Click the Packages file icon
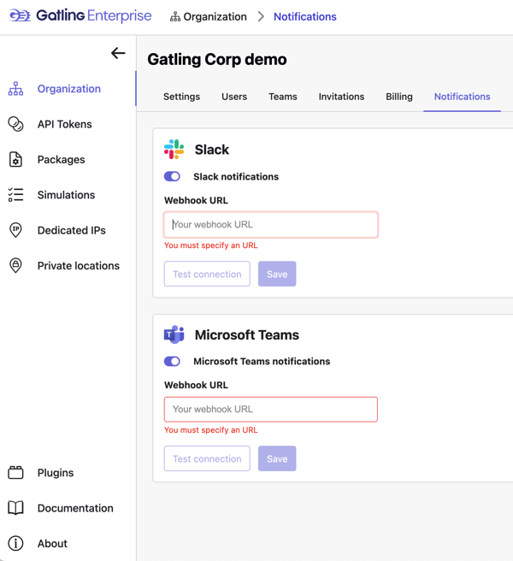 [15, 160]
